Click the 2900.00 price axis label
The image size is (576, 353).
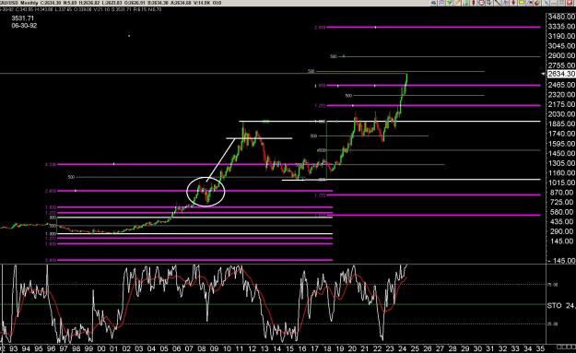coord(561,56)
